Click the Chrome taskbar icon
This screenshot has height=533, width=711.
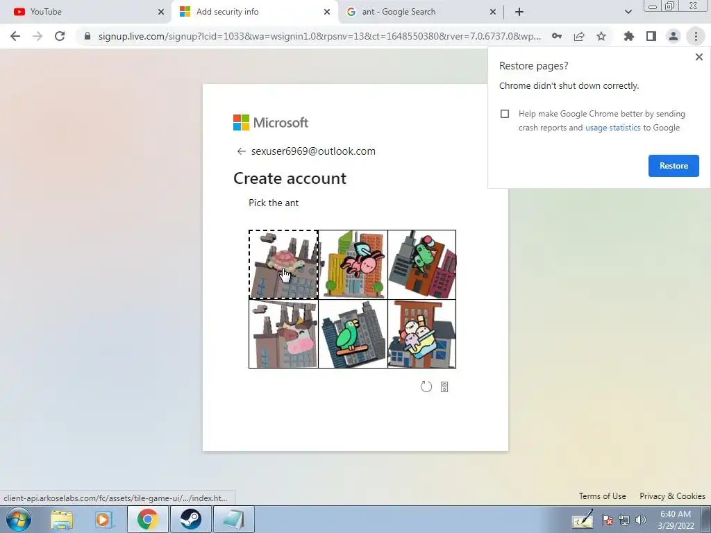(x=148, y=519)
